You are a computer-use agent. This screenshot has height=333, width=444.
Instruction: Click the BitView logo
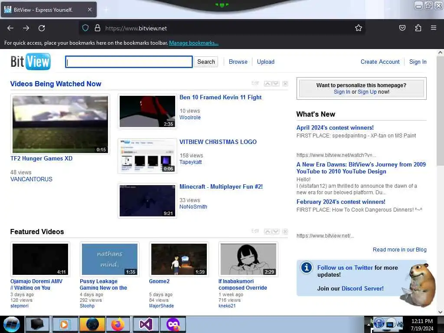point(31,62)
